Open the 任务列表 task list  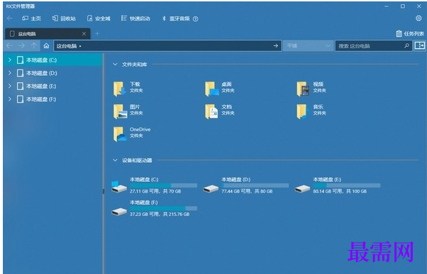coord(410,34)
